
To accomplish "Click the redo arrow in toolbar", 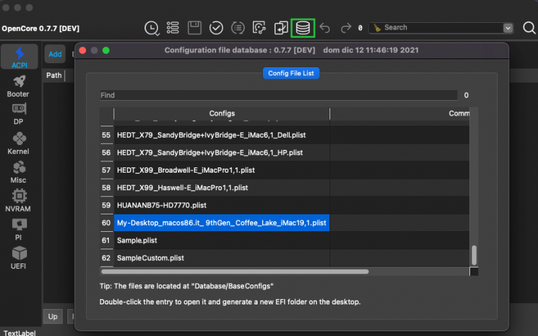I will pos(346,28).
